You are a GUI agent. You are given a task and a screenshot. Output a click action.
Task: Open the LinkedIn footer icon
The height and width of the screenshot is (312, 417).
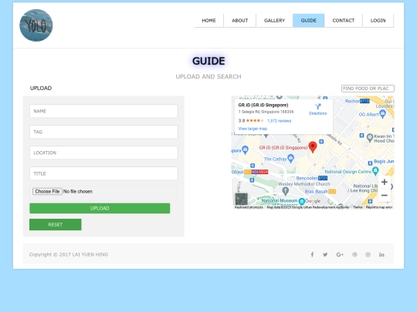click(381, 255)
